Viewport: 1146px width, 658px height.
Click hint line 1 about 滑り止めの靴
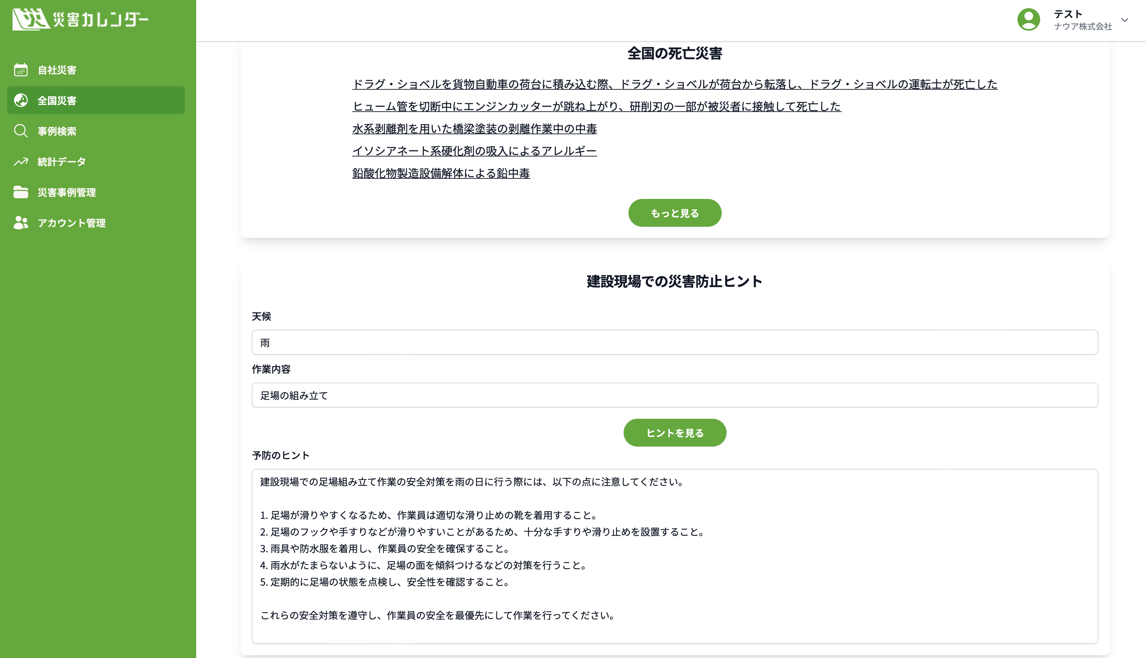430,515
